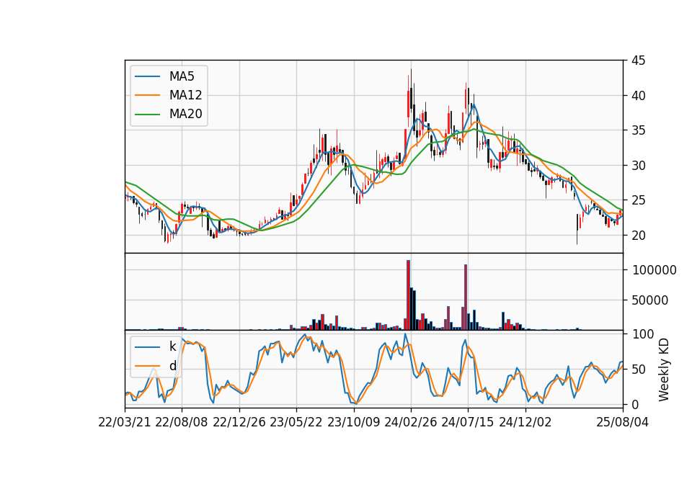Click the green MA20 line swatch in legend
The height and width of the screenshot is (497, 692).
tap(147, 115)
